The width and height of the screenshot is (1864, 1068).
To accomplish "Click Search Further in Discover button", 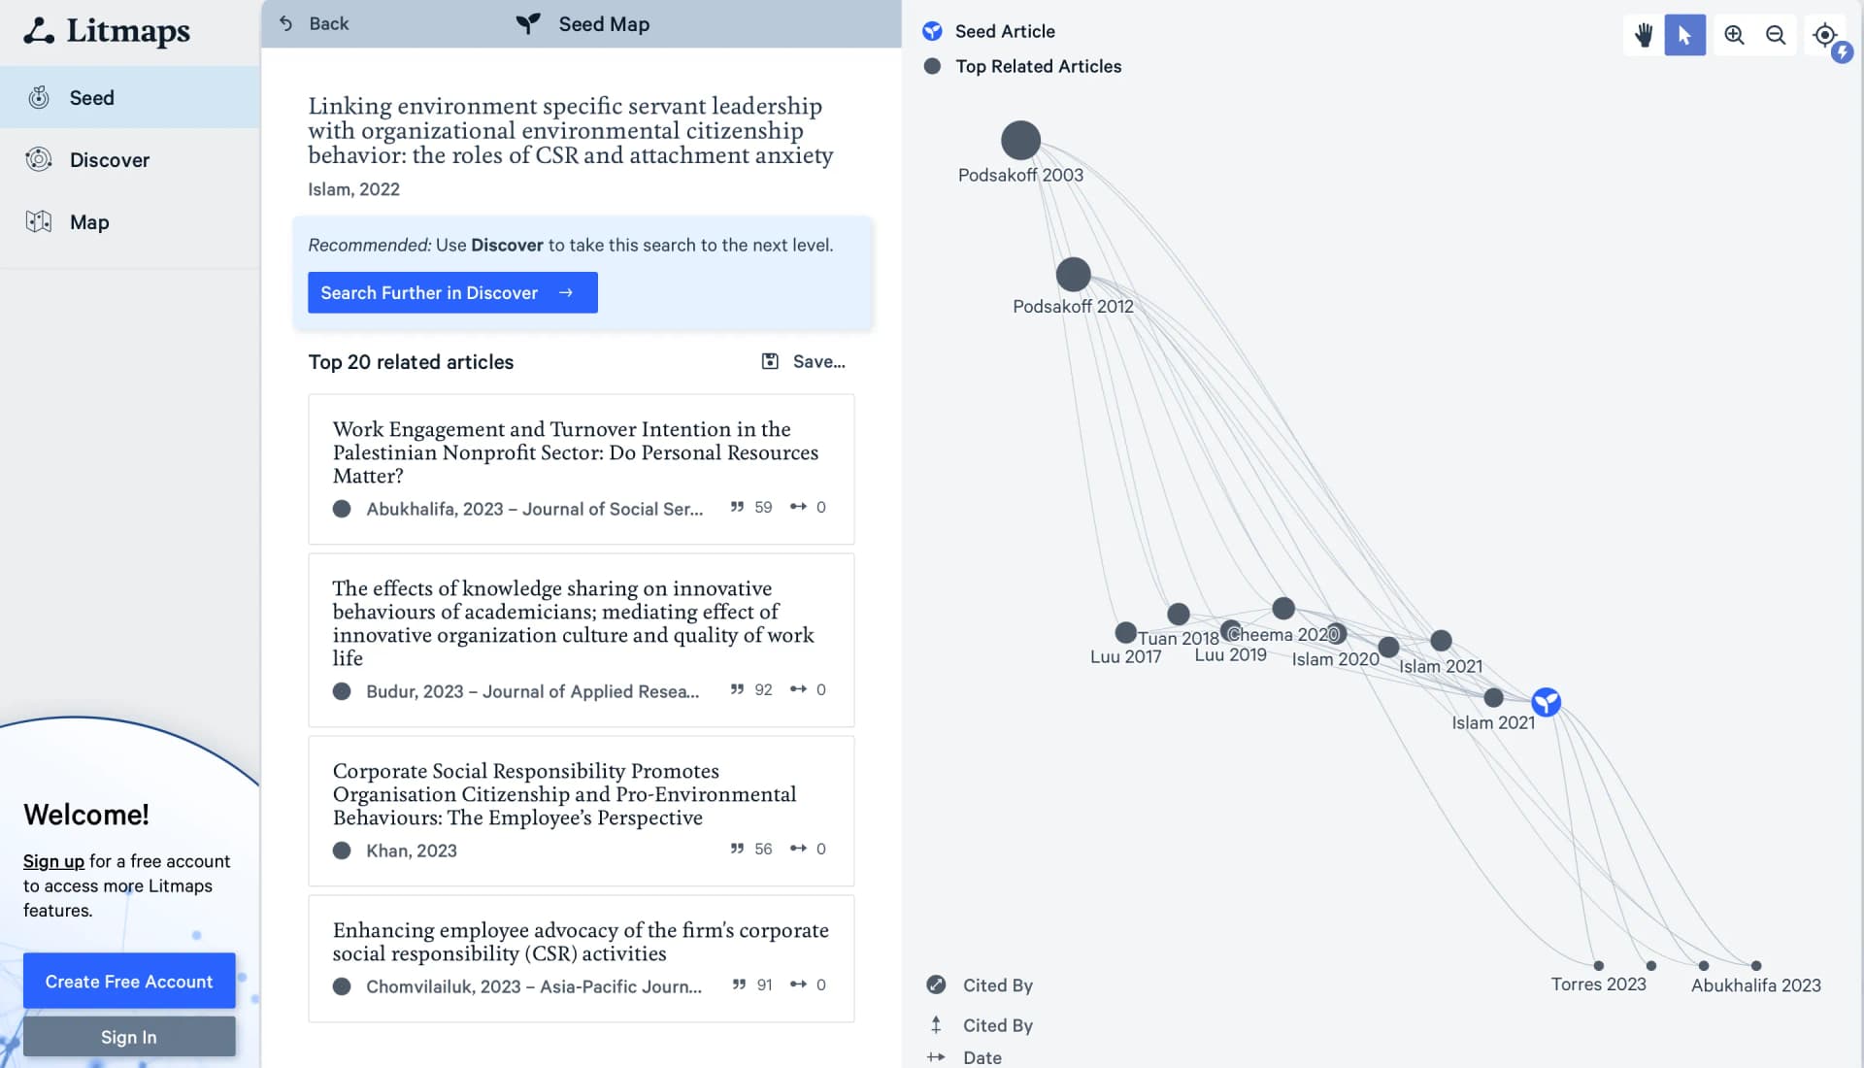I will pos(452,292).
